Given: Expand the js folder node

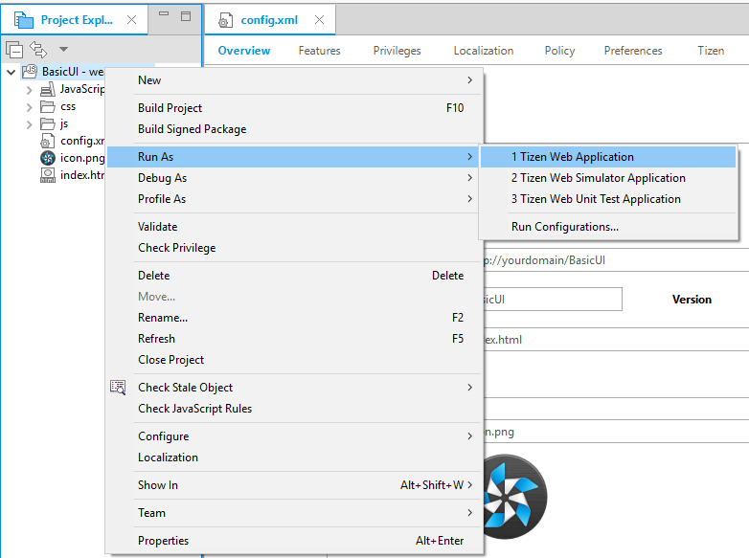Looking at the screenshot, I should pos(29,123).
